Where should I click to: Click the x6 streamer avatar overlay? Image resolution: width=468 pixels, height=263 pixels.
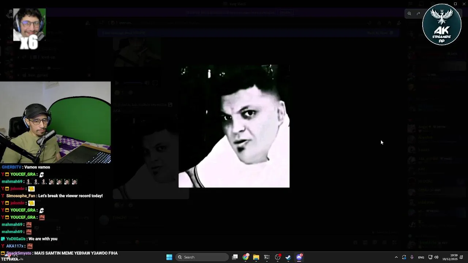(x=29, y=28)
